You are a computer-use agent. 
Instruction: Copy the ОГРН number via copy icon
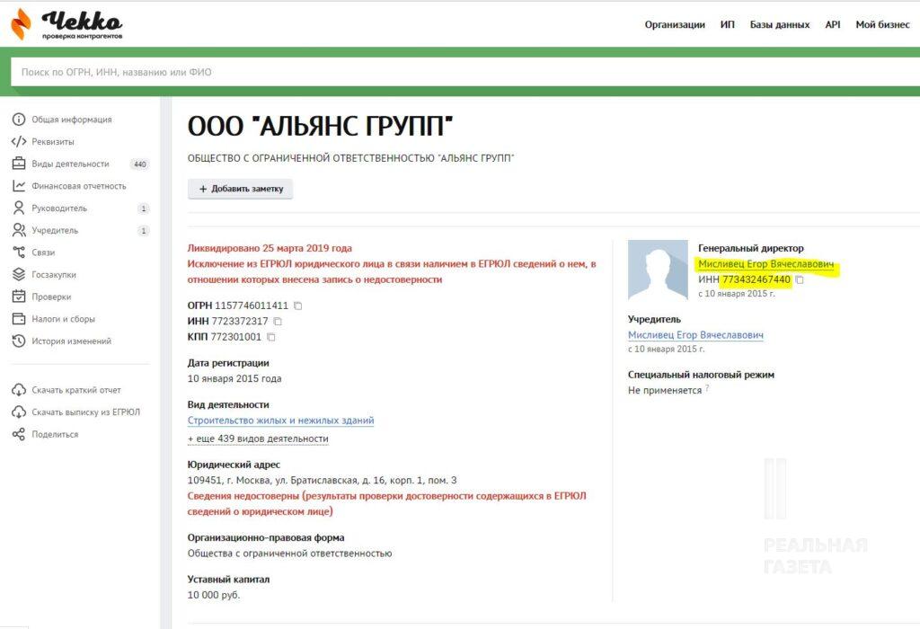click(x=298, y=306)
